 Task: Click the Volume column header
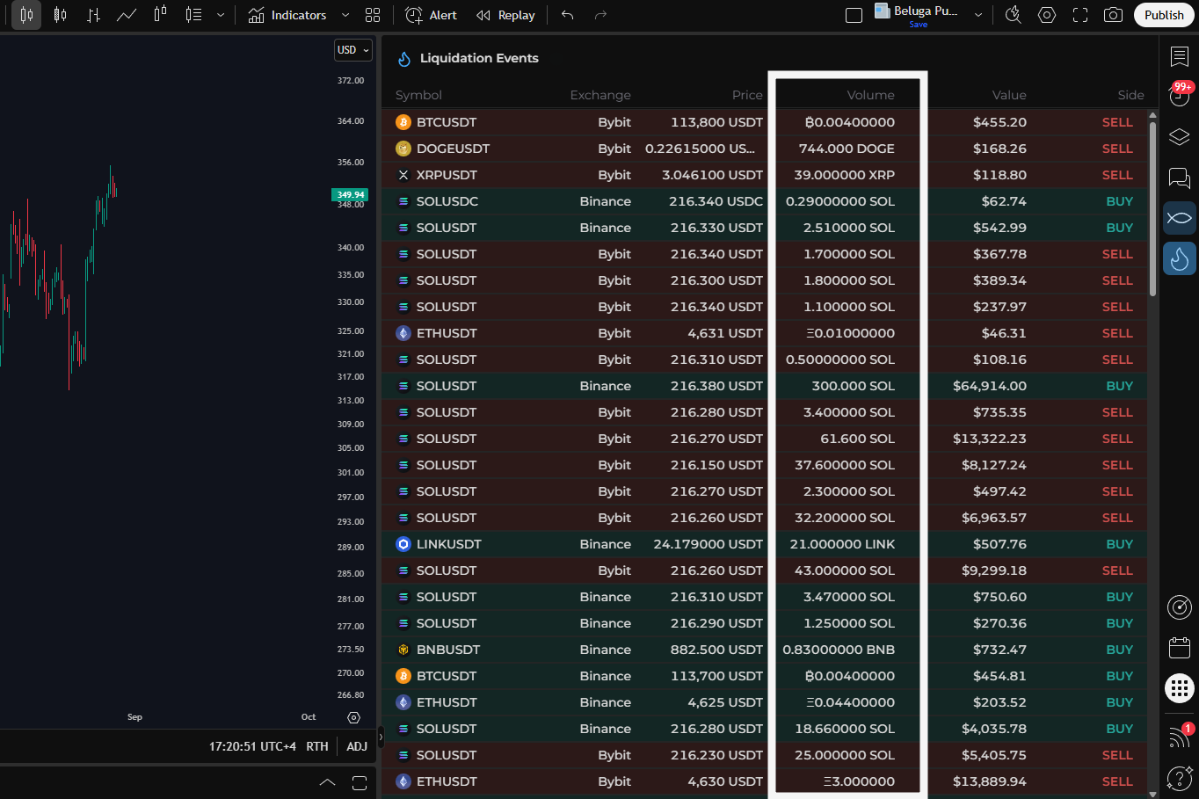click(870, 95)
